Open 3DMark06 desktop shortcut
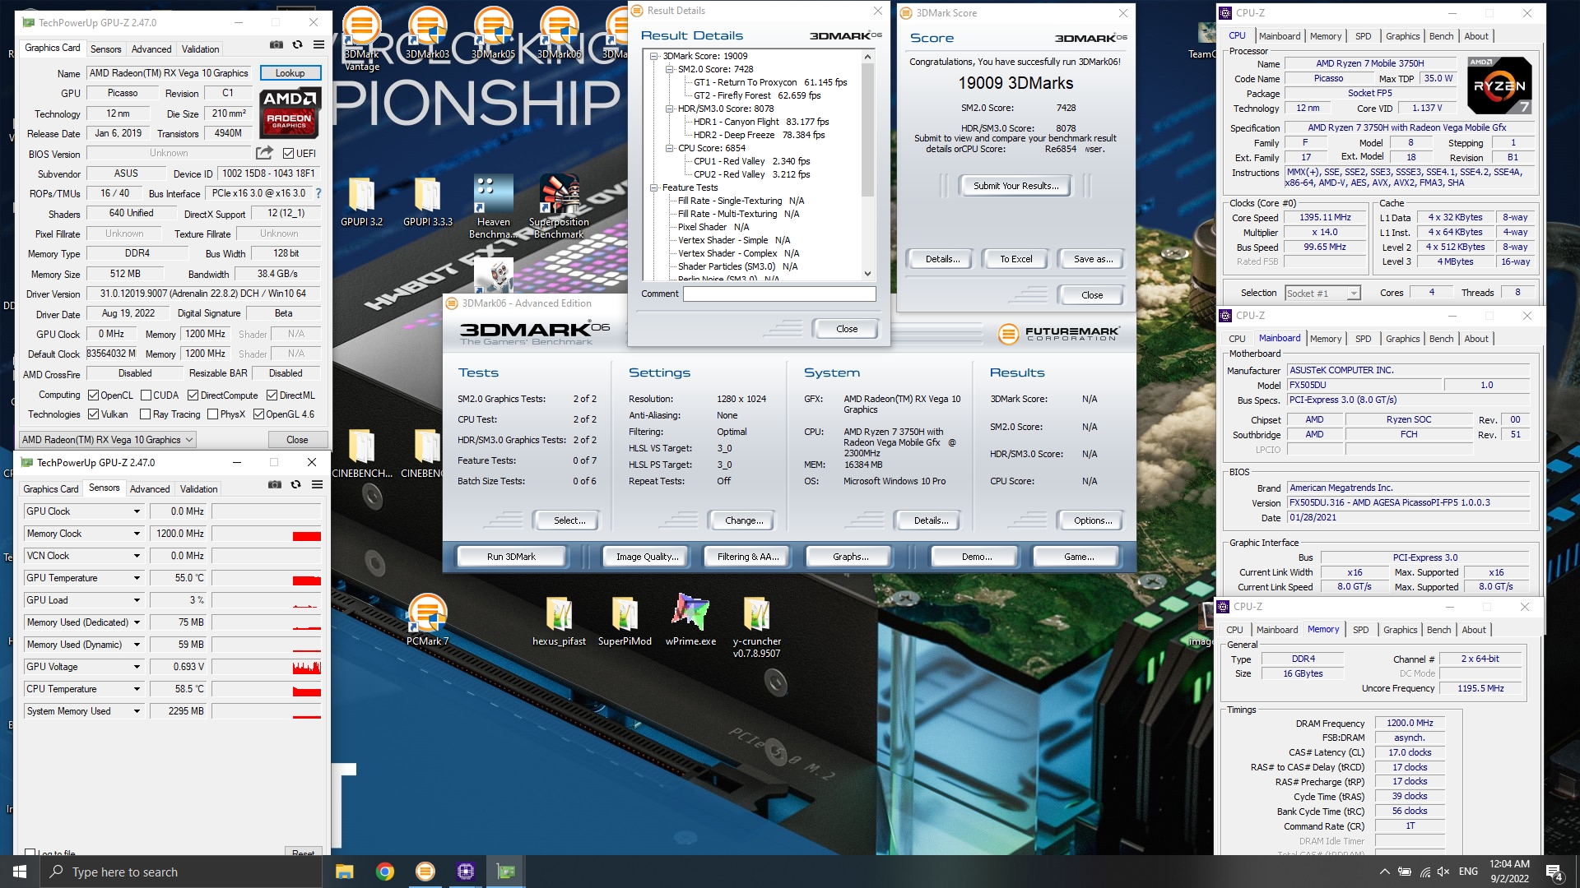This screenshot has height=888, width=1580. [560, 33]
